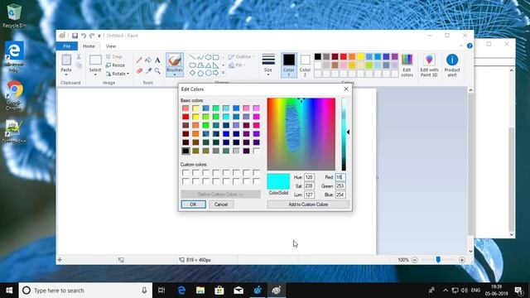Close the Edit Colors dialog
Image resolution: width=530 pixels, height=298 pixels.
point(346,89)
